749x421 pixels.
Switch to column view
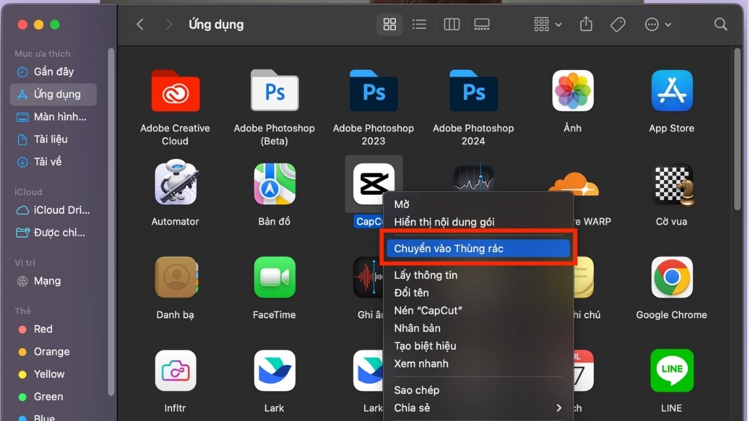pos(451,24)
